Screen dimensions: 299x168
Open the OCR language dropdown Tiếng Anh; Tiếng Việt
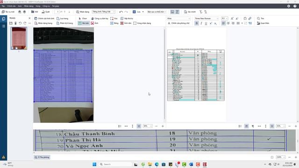104,12
